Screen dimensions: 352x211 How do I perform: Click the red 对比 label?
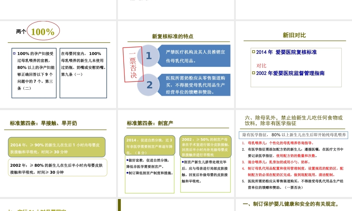[260, 65]
